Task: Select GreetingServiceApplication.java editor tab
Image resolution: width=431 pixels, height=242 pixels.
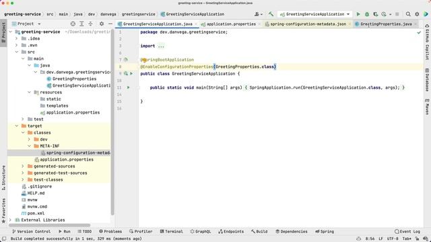Action: [158, 24]
